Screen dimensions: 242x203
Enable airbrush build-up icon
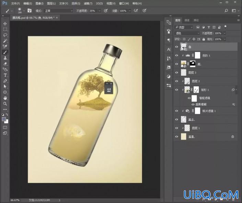pos(136,11)
